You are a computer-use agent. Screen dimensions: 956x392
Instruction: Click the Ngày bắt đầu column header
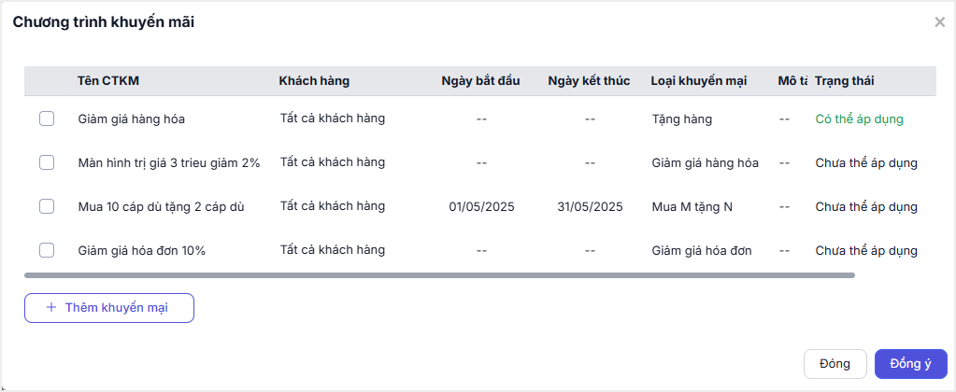click(x=480, y=81)
